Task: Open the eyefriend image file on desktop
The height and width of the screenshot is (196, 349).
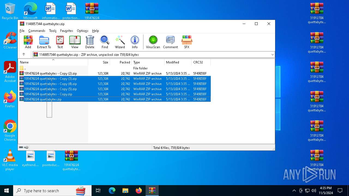Action: coord(30,159)
